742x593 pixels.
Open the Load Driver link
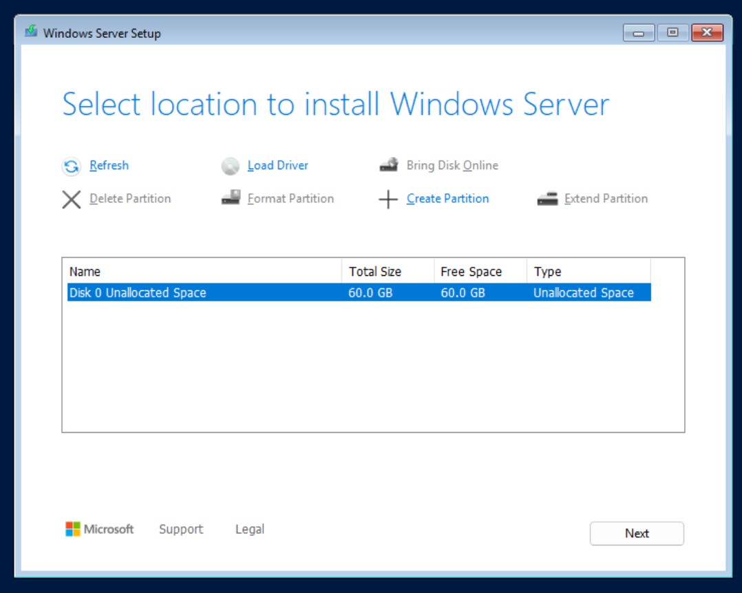pyautogui.click(x=277, y=166)
